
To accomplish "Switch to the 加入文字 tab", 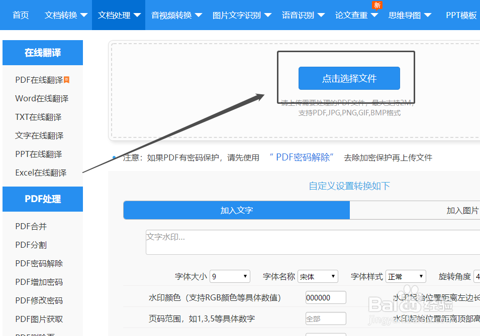I will [236, 211].
